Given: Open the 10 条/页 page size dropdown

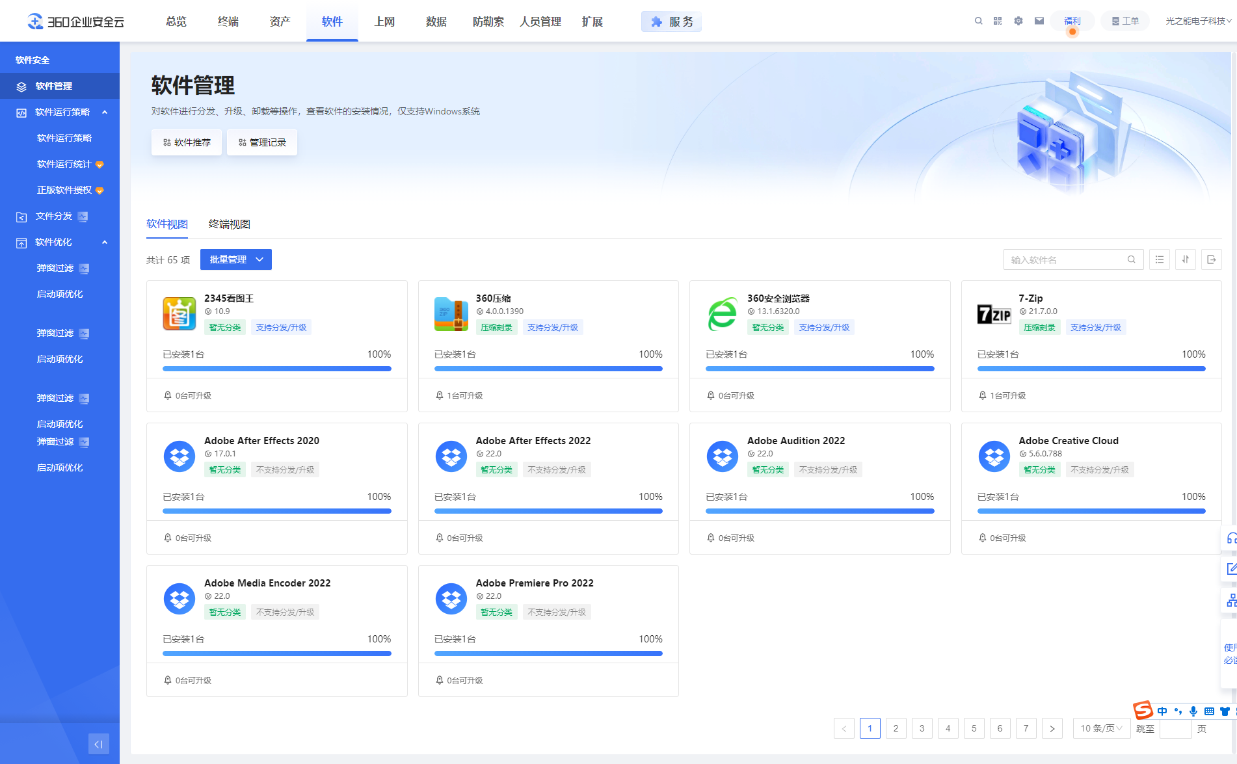Looking at the screenshot, I should [x=1102, y=728].
